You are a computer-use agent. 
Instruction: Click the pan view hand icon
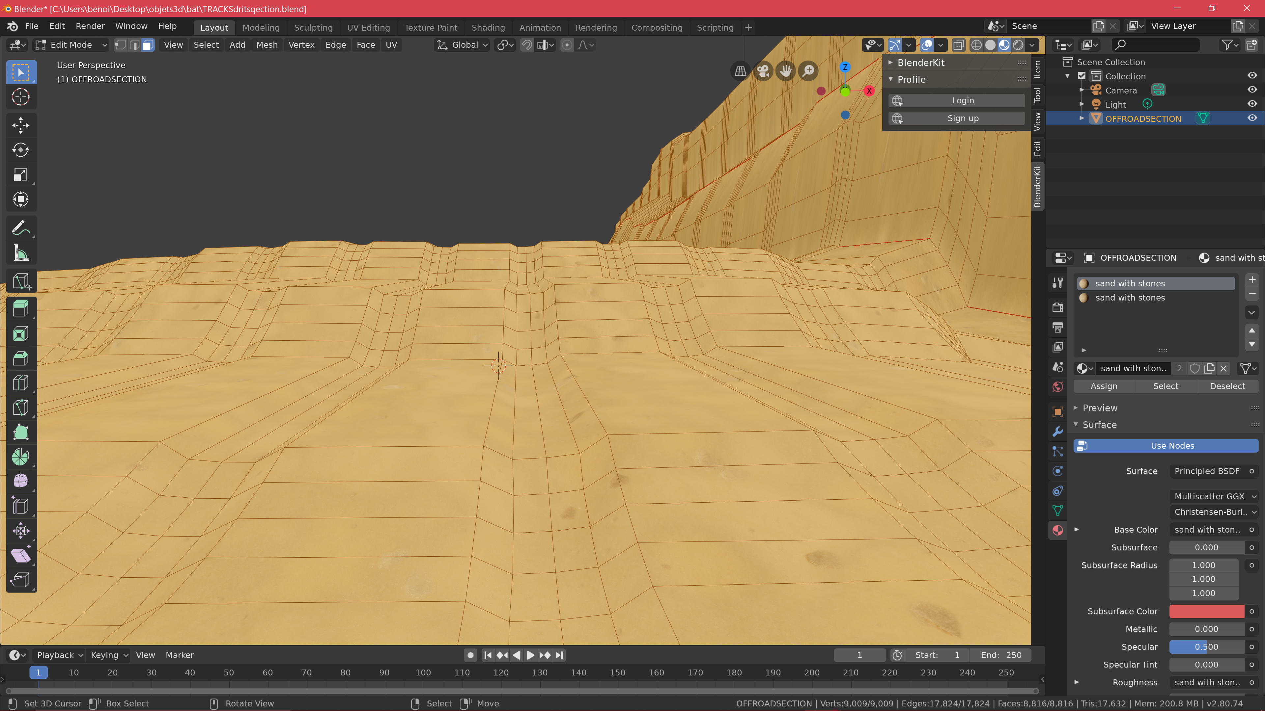785,71
